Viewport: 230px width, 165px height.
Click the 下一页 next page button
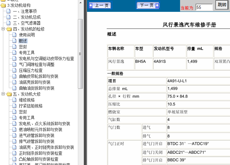148,6
